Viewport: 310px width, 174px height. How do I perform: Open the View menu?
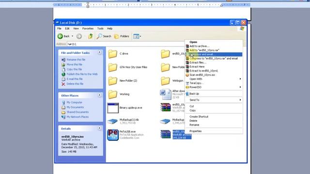[x=76, y=29]
